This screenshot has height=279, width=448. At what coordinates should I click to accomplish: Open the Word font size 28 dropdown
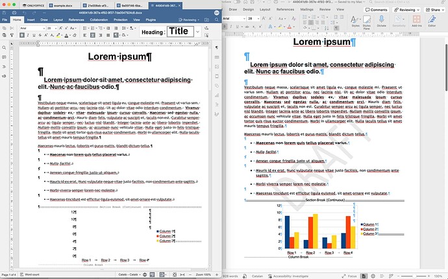coord(258,19)
